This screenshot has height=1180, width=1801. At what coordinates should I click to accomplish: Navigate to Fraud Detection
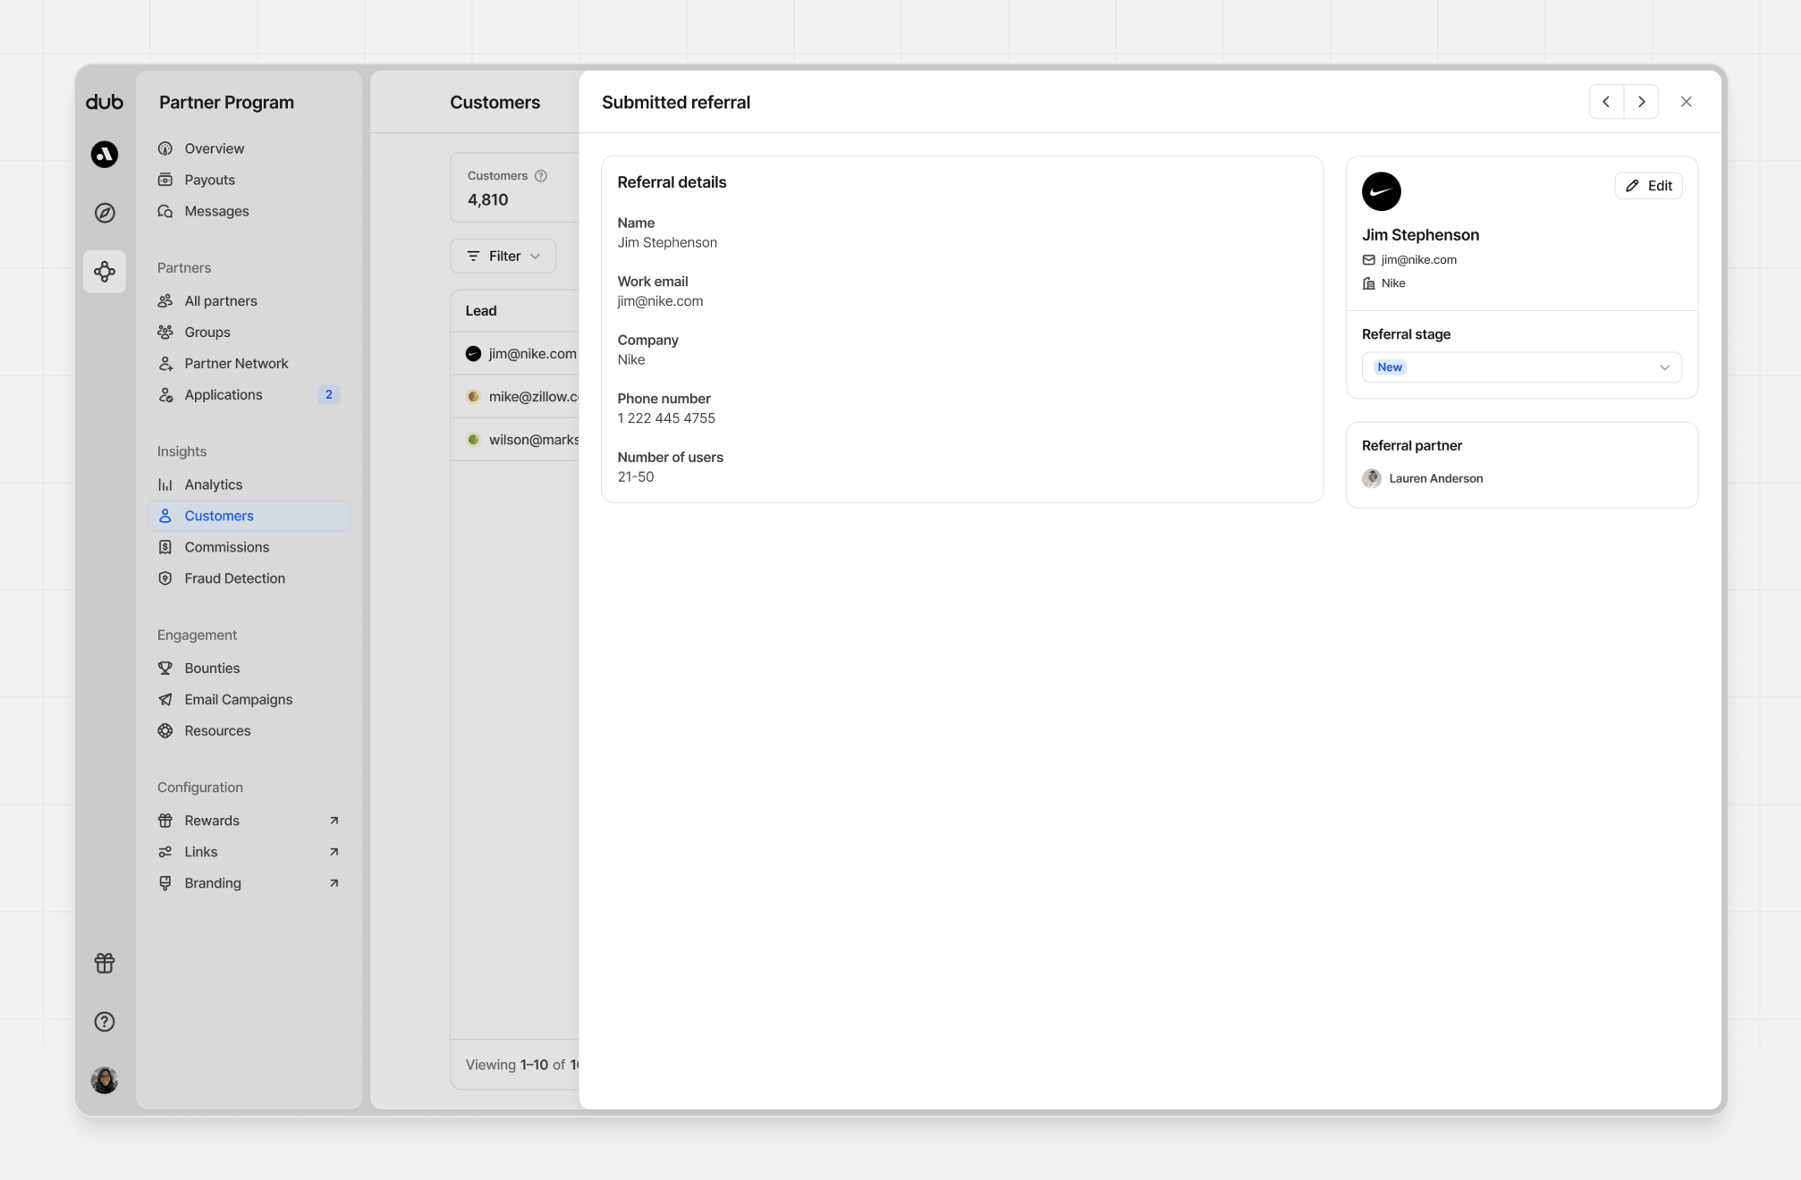coord(234,578)
